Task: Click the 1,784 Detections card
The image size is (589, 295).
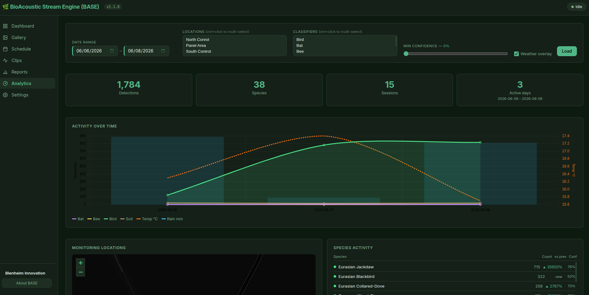Action: 129,90
